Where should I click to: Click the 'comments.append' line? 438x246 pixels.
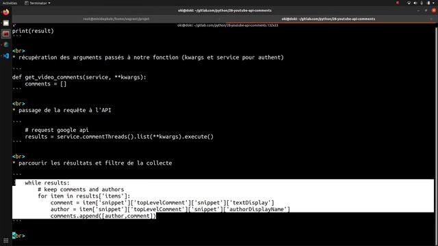coord(103,216)
